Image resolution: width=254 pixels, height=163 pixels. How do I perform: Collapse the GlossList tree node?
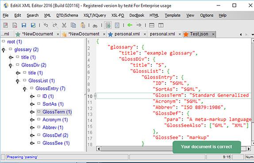tap(18, 81)
